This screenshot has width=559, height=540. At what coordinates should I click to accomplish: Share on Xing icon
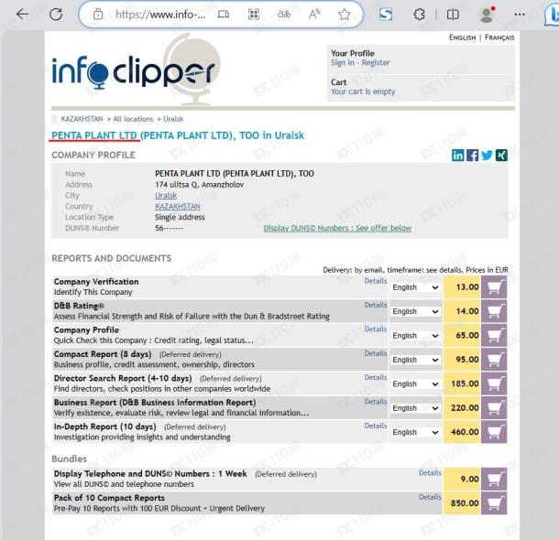(501, 156)
